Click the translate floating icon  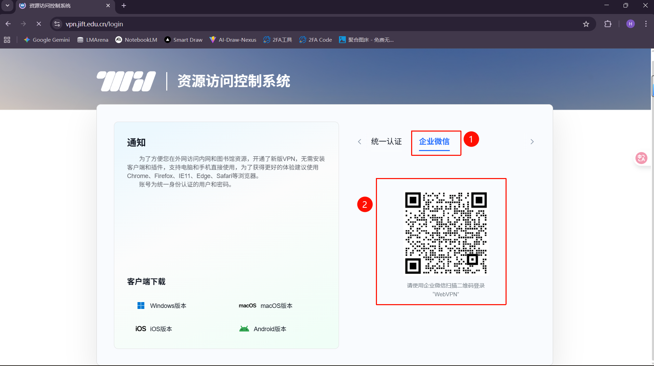641,158
